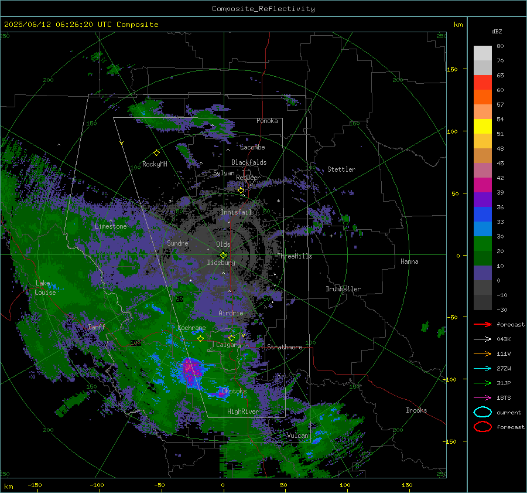This screenshot has height=493, width=527.
Task: Click the HighRiver town label
Action: (243, 412)
